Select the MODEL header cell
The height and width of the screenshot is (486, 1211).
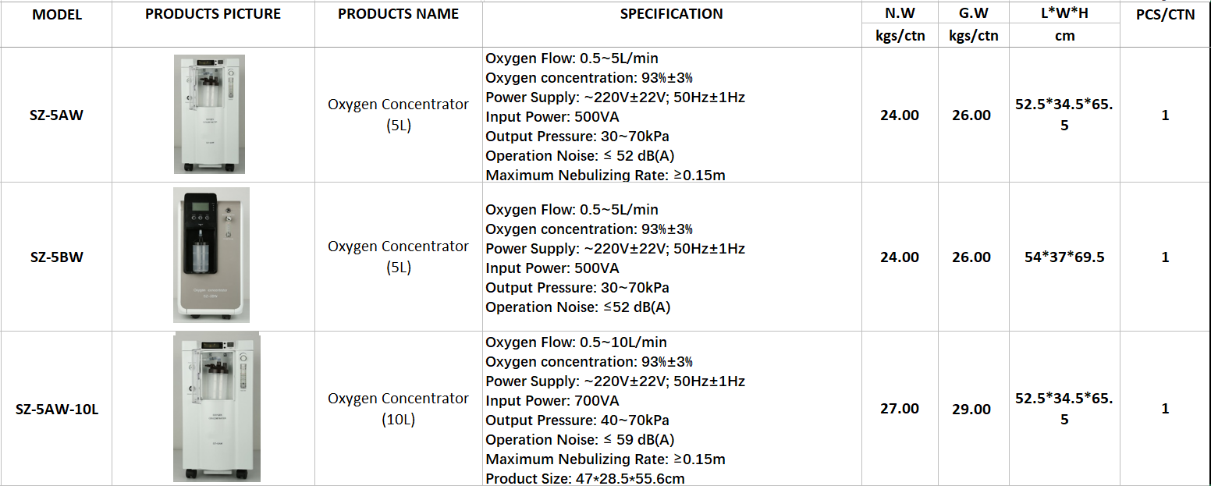[57, 24]
